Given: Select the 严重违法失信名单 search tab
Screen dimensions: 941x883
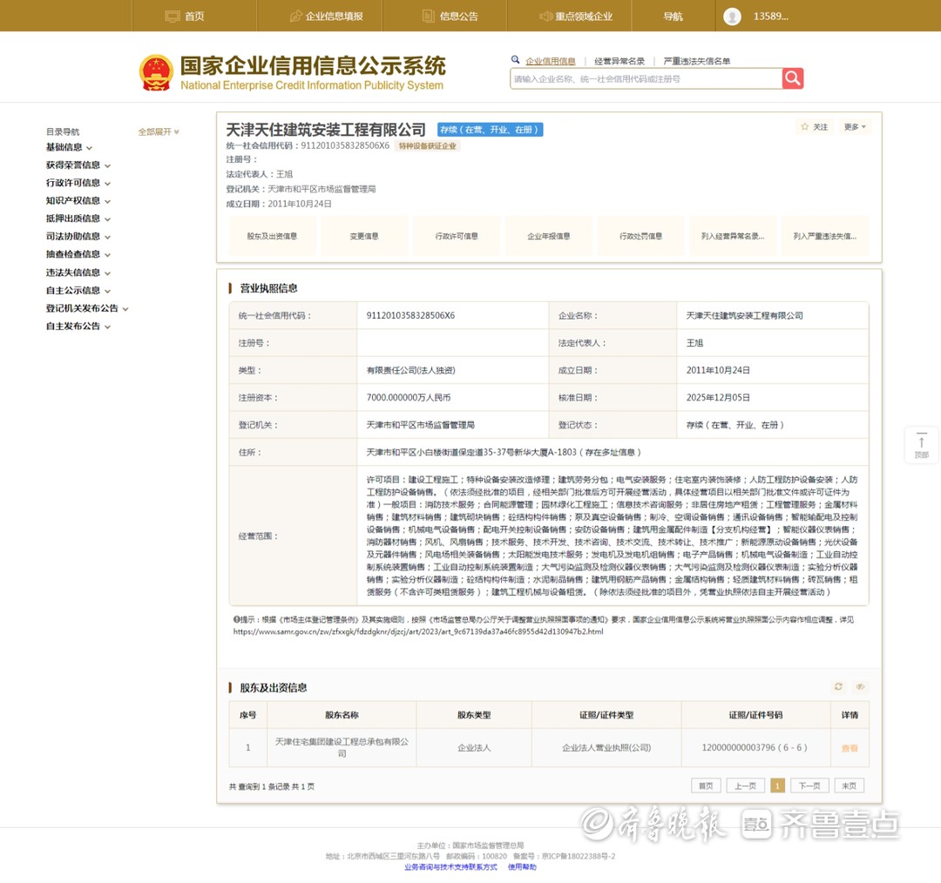Looking at the screenshot, I should point(697,61).
